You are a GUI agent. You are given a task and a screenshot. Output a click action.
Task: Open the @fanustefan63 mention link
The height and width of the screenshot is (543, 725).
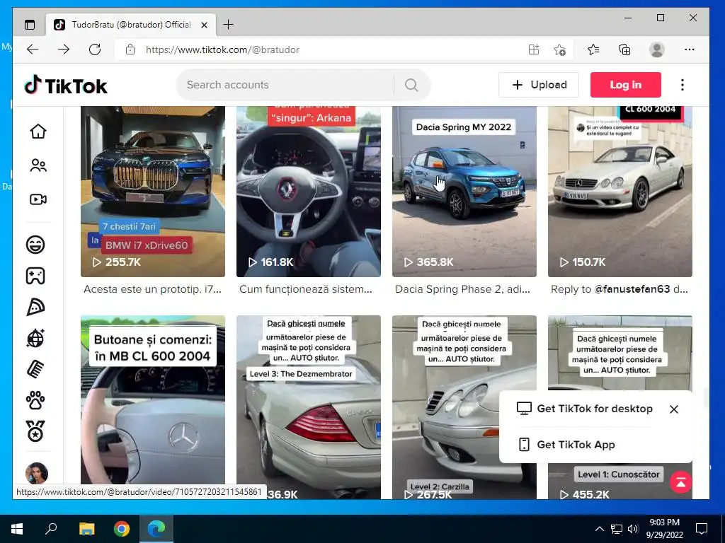point(632,289)
